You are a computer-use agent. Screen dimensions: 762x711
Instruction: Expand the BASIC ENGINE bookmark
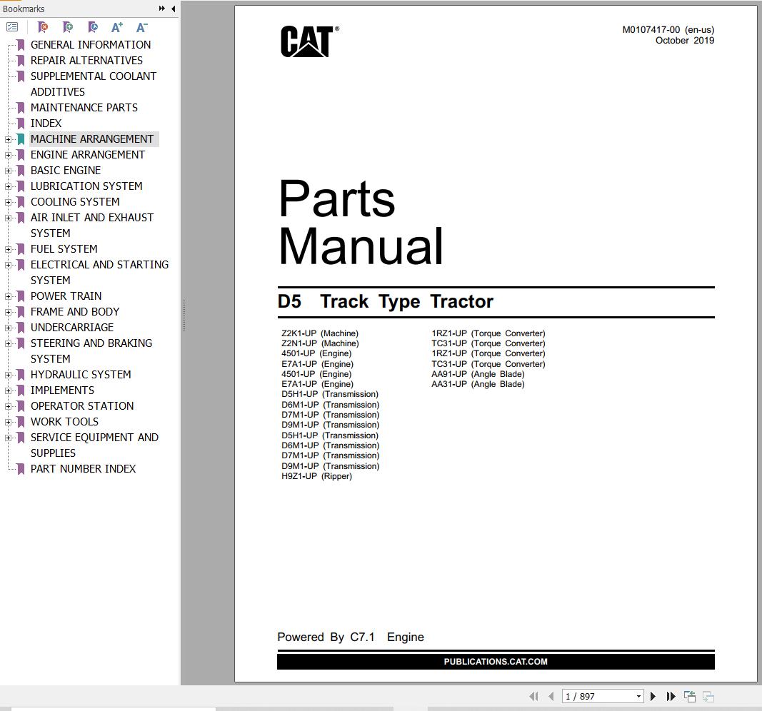click(8, 171)
